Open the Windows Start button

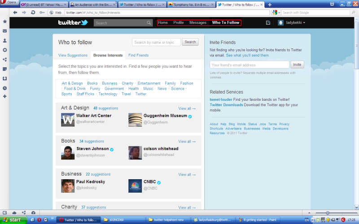pos(13,220)
